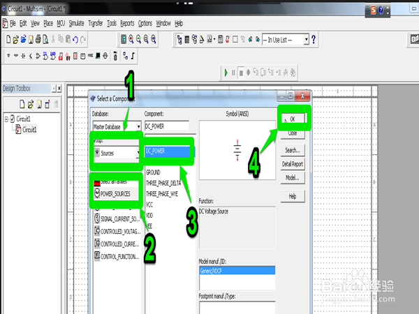The width and height of the screenshot is (419, 314).
Task: Open the Place menu
Action: point(48,23)
